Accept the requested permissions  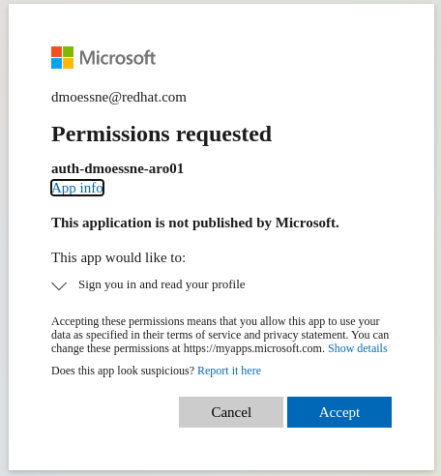pyautogui.click(x=339, y=412)
